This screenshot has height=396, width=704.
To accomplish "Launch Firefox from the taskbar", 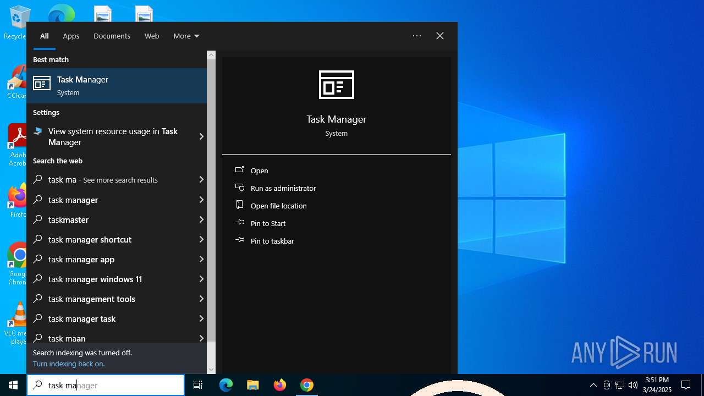I will 279,385.
